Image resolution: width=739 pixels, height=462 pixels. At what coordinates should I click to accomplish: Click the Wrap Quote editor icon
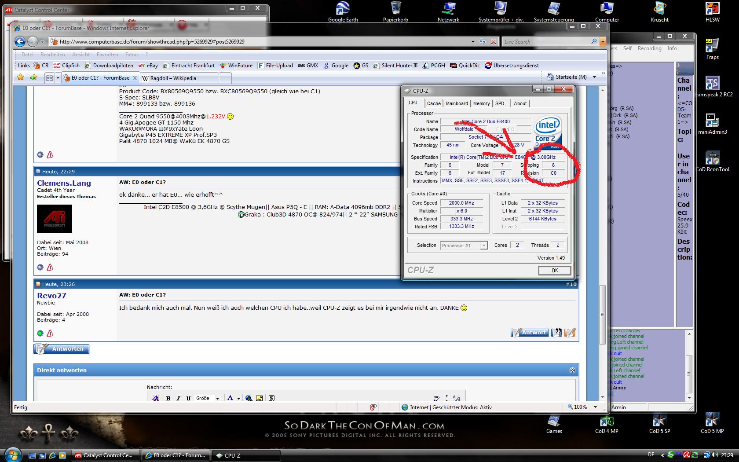tap(271, 398)
